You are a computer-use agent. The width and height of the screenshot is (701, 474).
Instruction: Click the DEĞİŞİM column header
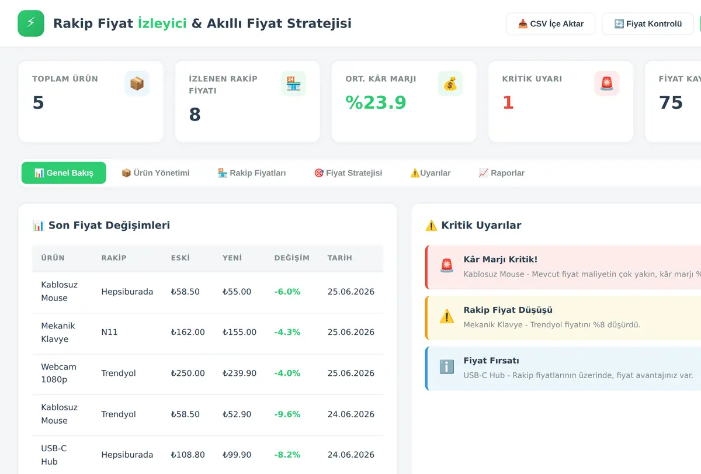click(x=292, y=258)
